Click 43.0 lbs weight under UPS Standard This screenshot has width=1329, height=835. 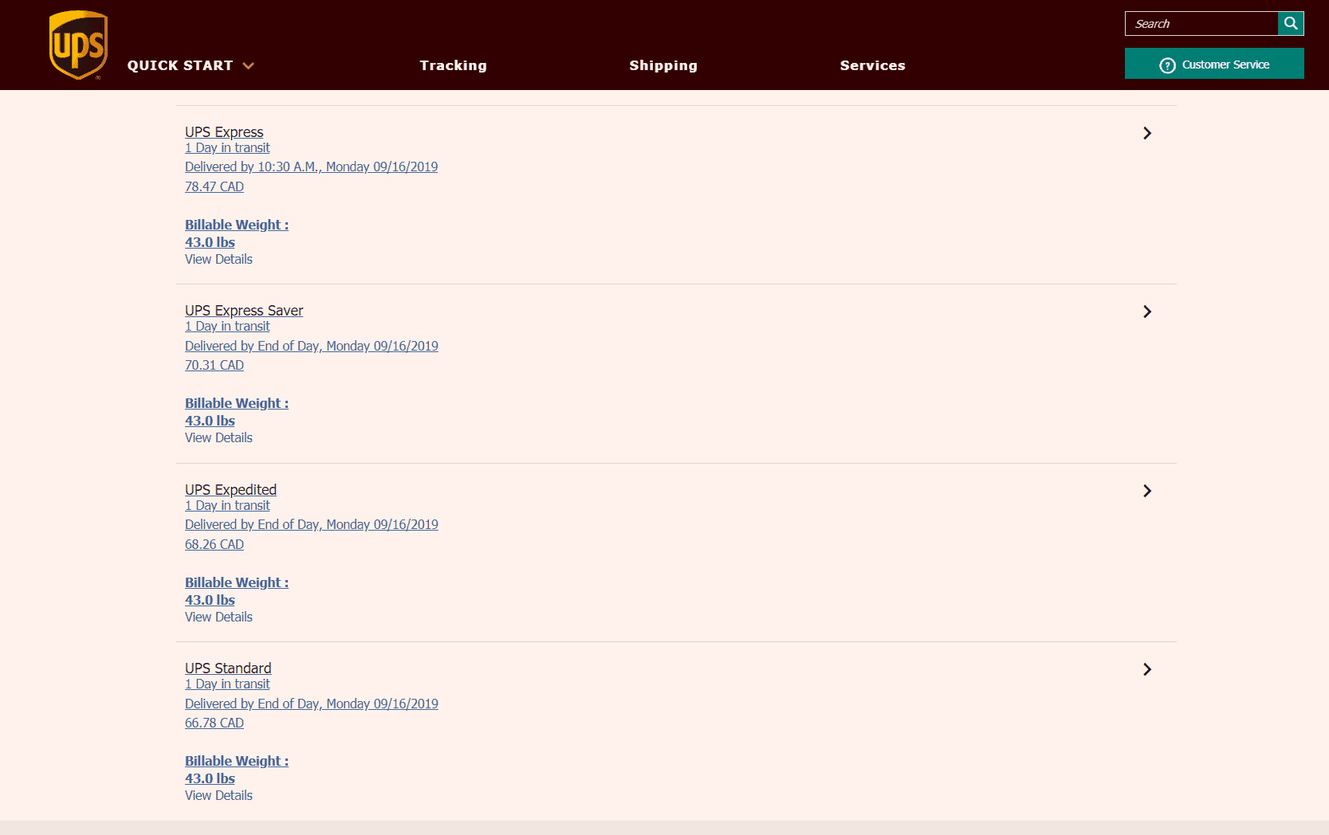(x=210, y=778)
